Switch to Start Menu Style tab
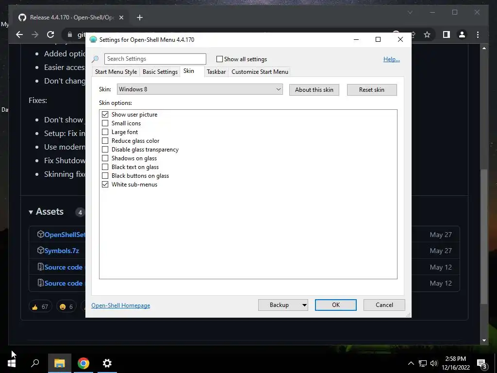Viewport: 497px width, 373px height. [x=116, y=72]
